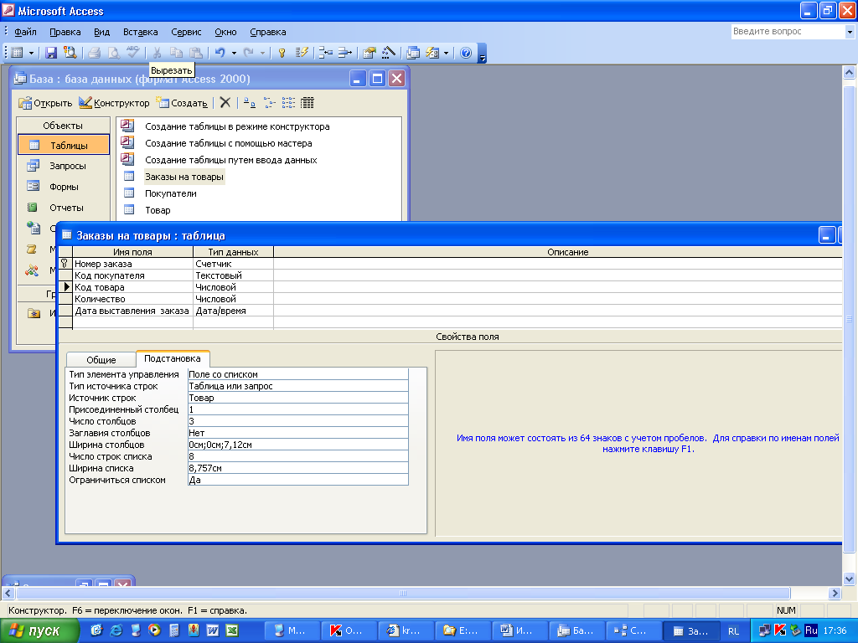Click the Print Preview icon
Screen dimensions: 858x643
113,53
